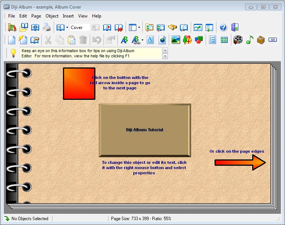The width and height of the screenshot is (285, 225).
Task: Click the binoculars find icon
Action: pos(172,28)
